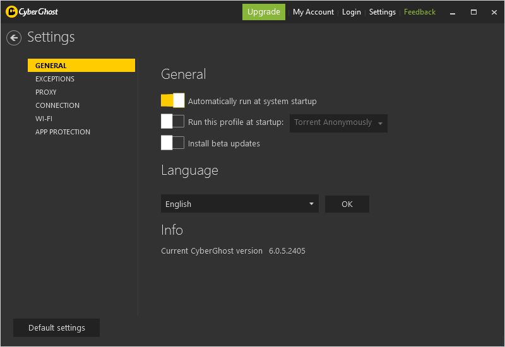Click Login in the top bar
This screenshot has height=347, width=505.
pos(352,12)
